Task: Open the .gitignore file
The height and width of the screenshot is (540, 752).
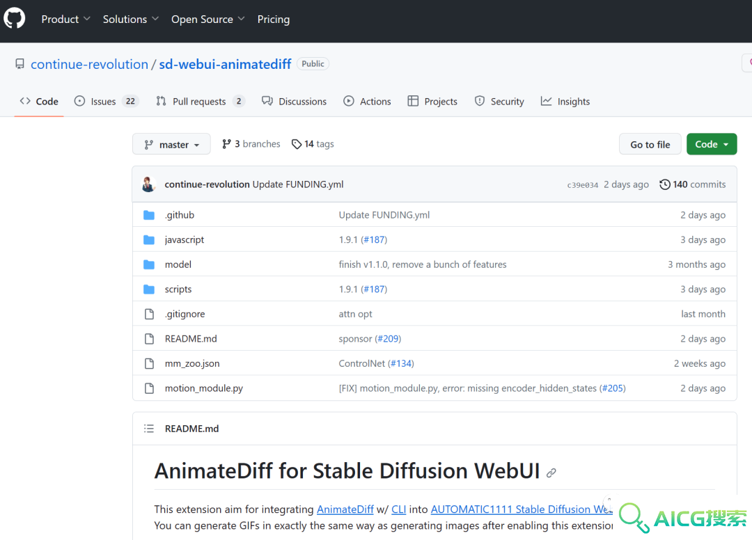Action: pyautogui.click(x=185, y=314)
